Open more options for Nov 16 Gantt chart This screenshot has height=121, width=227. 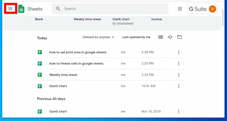click(x=179, y=111)
